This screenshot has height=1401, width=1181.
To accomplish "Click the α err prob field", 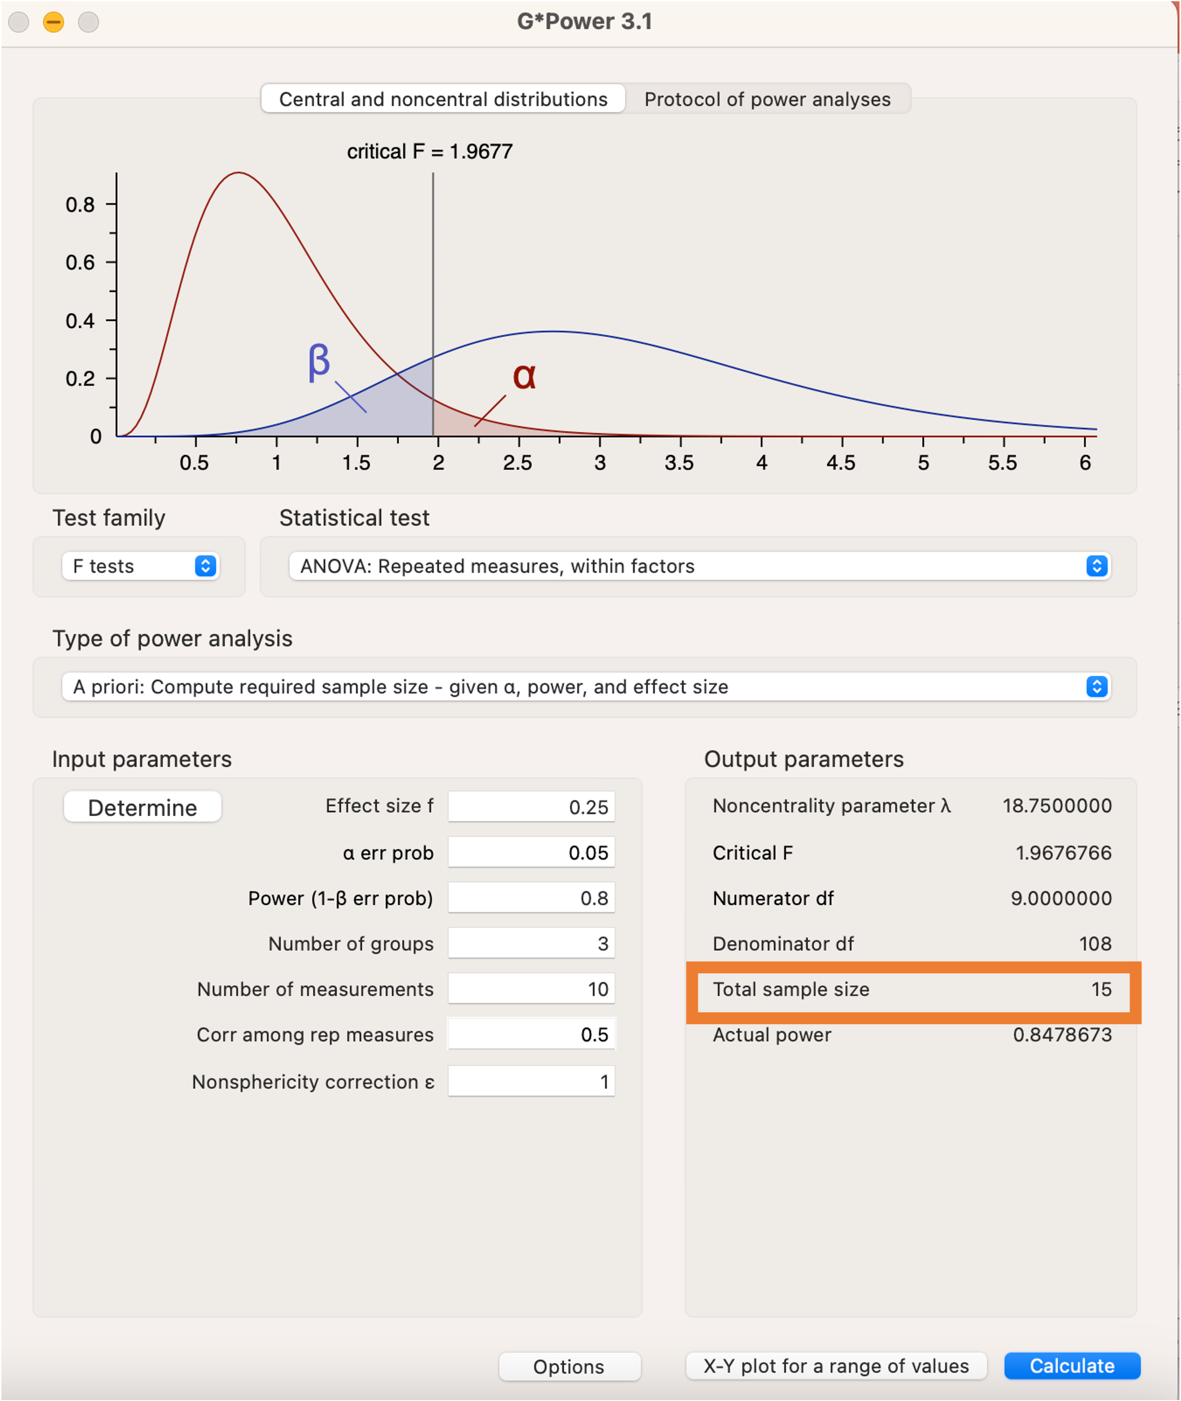I will (x=531, y=852).
